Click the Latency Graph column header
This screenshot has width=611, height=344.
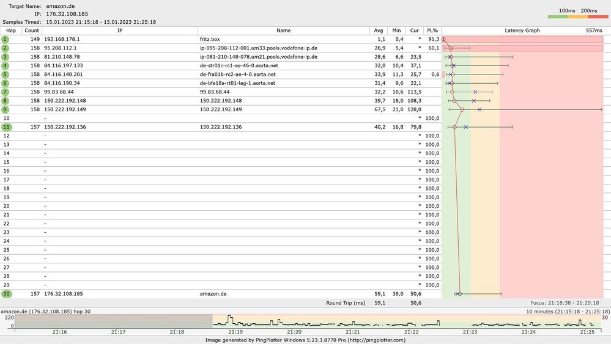click(522, 31)
